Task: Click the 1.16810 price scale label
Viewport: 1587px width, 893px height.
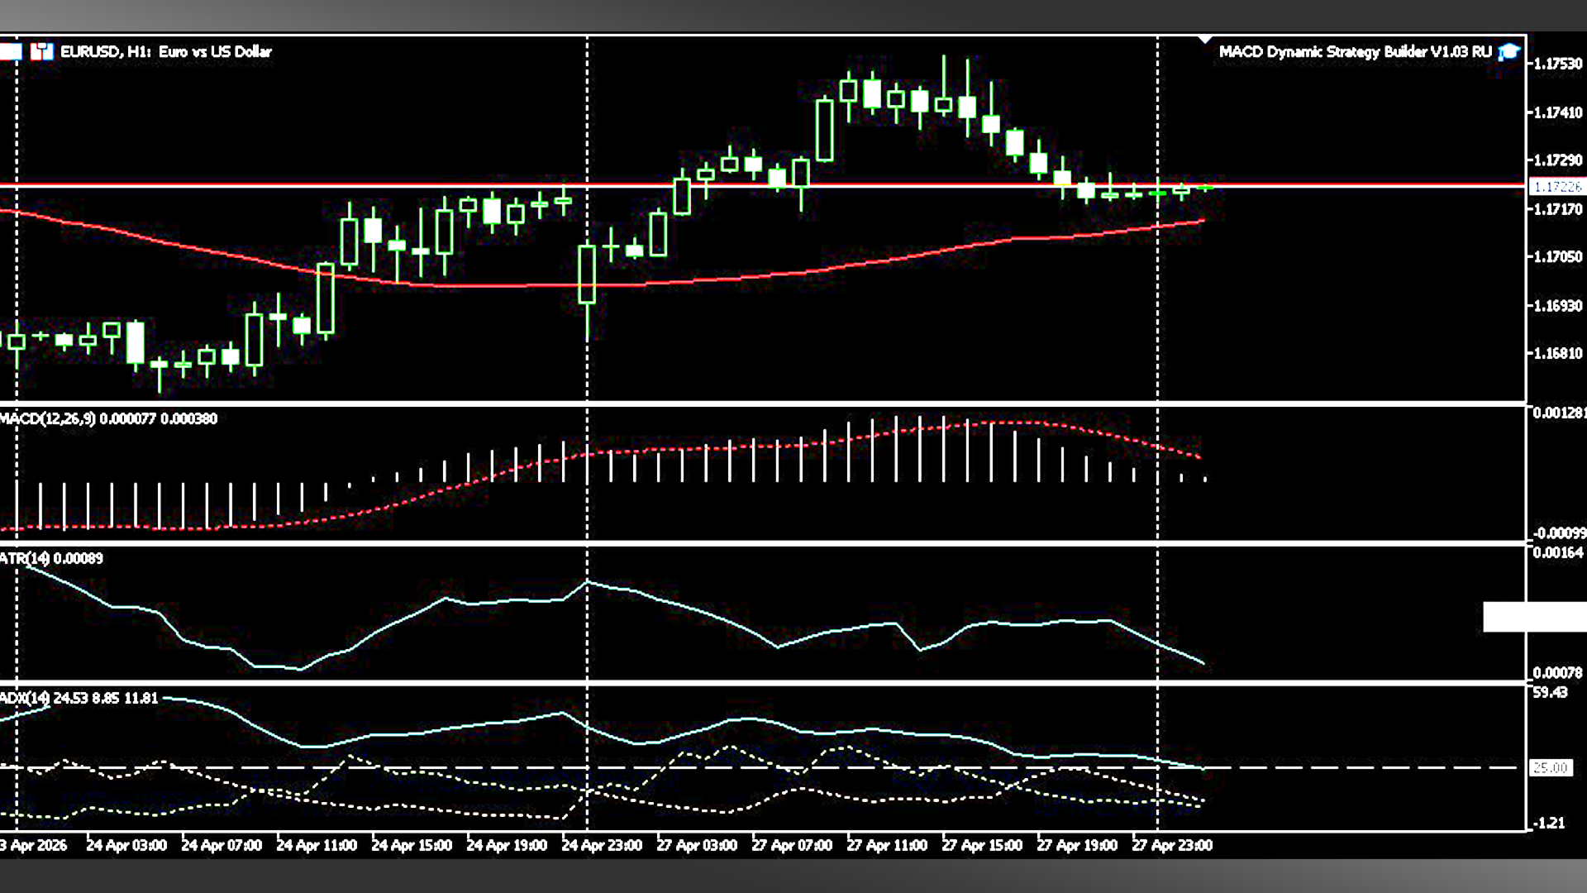Action: click(x=1557, y=354)
